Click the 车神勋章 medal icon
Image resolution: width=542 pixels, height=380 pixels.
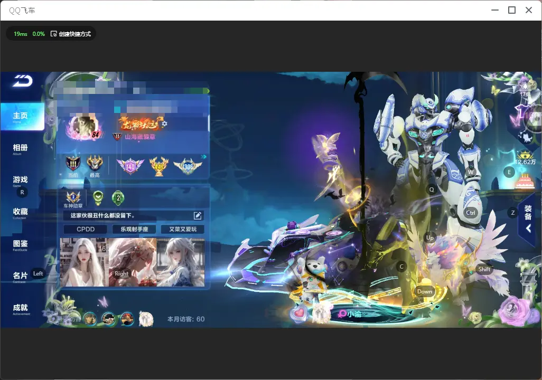click(73, 199)
